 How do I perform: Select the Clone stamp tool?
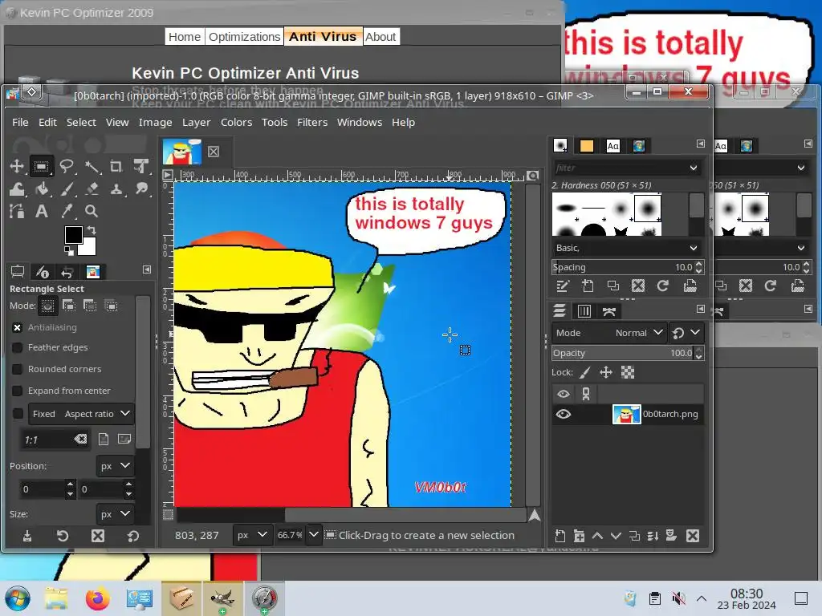tap(116, 188)
